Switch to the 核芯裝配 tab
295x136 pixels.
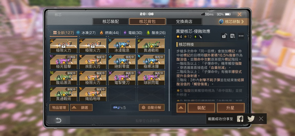111,22
